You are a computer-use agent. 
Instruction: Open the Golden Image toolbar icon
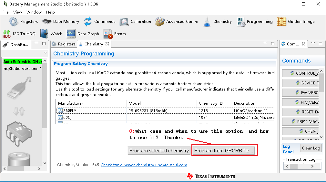(x=281, y=22)
